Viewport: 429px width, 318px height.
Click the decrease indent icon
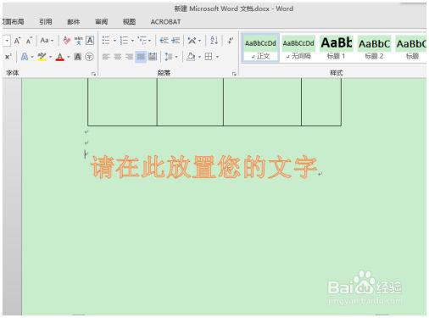click(164, 41)
